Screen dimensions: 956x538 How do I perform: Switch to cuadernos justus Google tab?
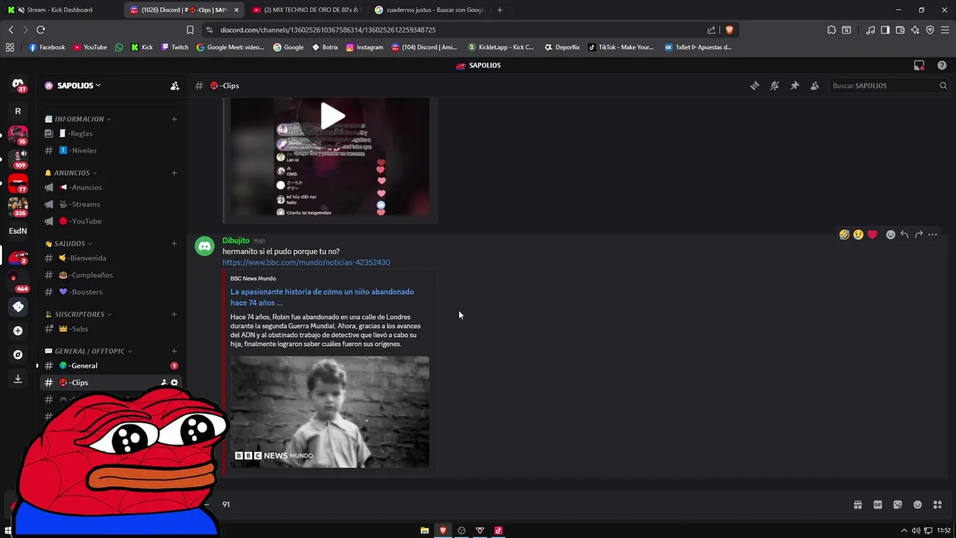pyautogui.click(x=429, y=10)
